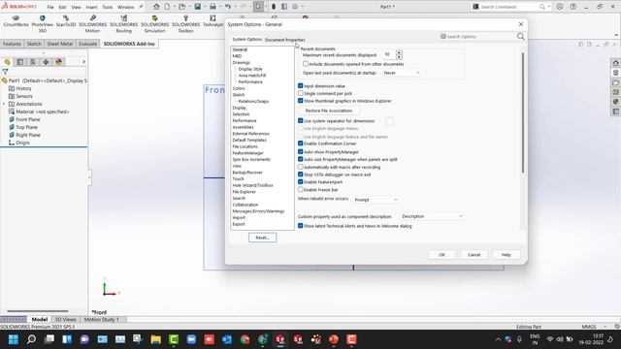The height and width of the screenshot is (349, 621).
Task: Select File Locations in options list
Action: tap(245, 146)
